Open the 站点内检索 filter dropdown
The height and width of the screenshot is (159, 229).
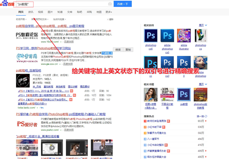[x=60, y=19]
